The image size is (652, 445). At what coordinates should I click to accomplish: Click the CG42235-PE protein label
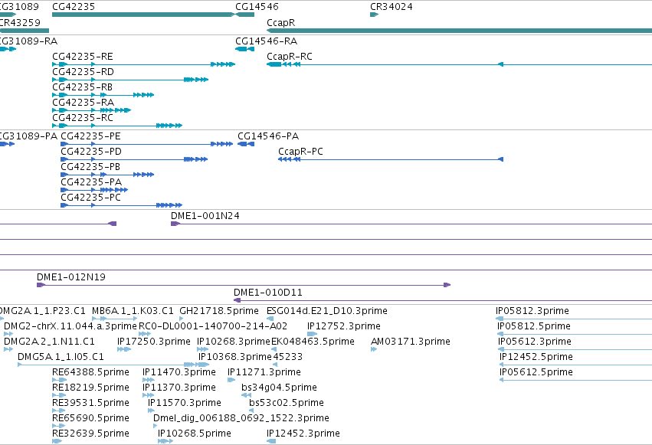click(90, 136)
